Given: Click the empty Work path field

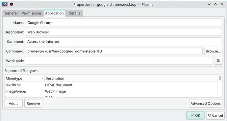Looking at the screenshot, I should coord(119,60).
